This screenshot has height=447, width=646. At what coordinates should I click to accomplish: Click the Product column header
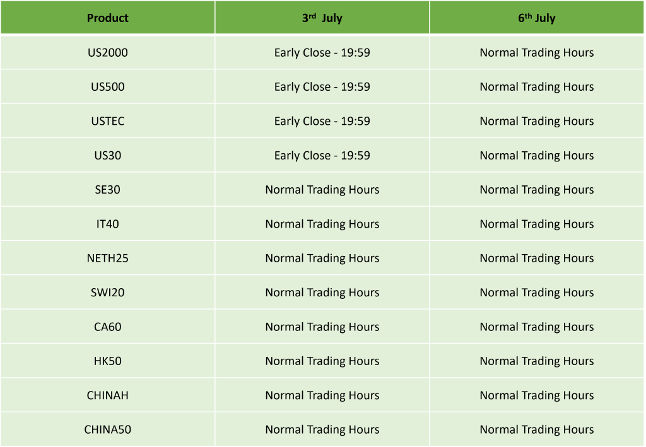click(x=107, y=18)
